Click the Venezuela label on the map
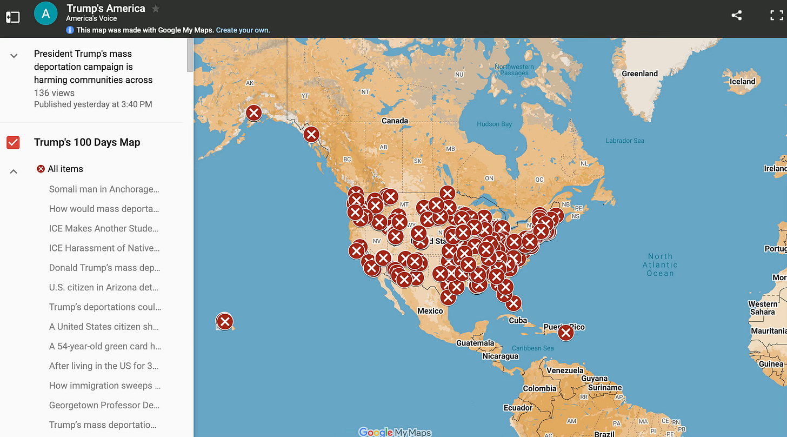This screenshot has width=787, height=437. (x=565, y=370)
